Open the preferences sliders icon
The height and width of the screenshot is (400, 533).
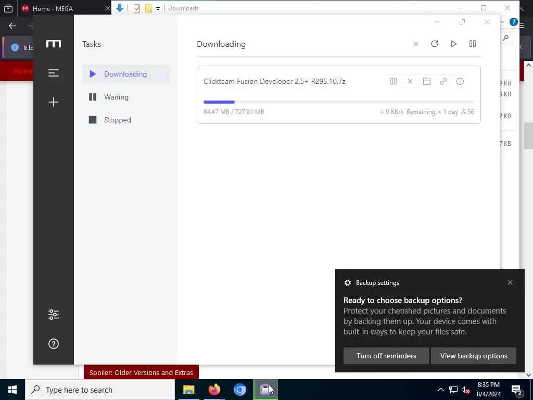pyautogui.click(x=54, y=315)
